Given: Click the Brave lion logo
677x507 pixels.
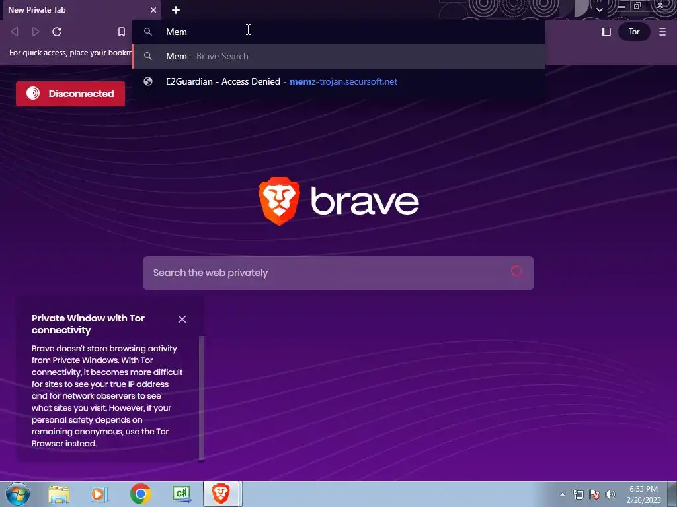Looking at the screenshot, I should tap(279, 201).
